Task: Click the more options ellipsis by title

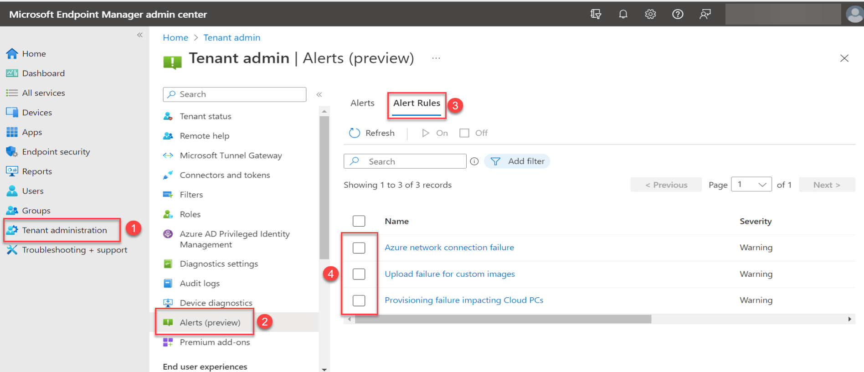Action: tap(436, 58)
